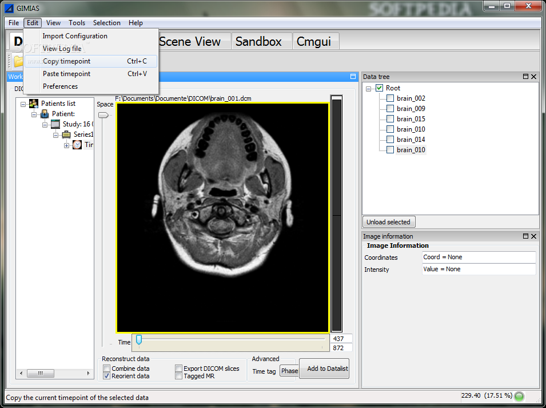Click the Patient person icon
Screen dimensions: 546x408
coord(45,113)
